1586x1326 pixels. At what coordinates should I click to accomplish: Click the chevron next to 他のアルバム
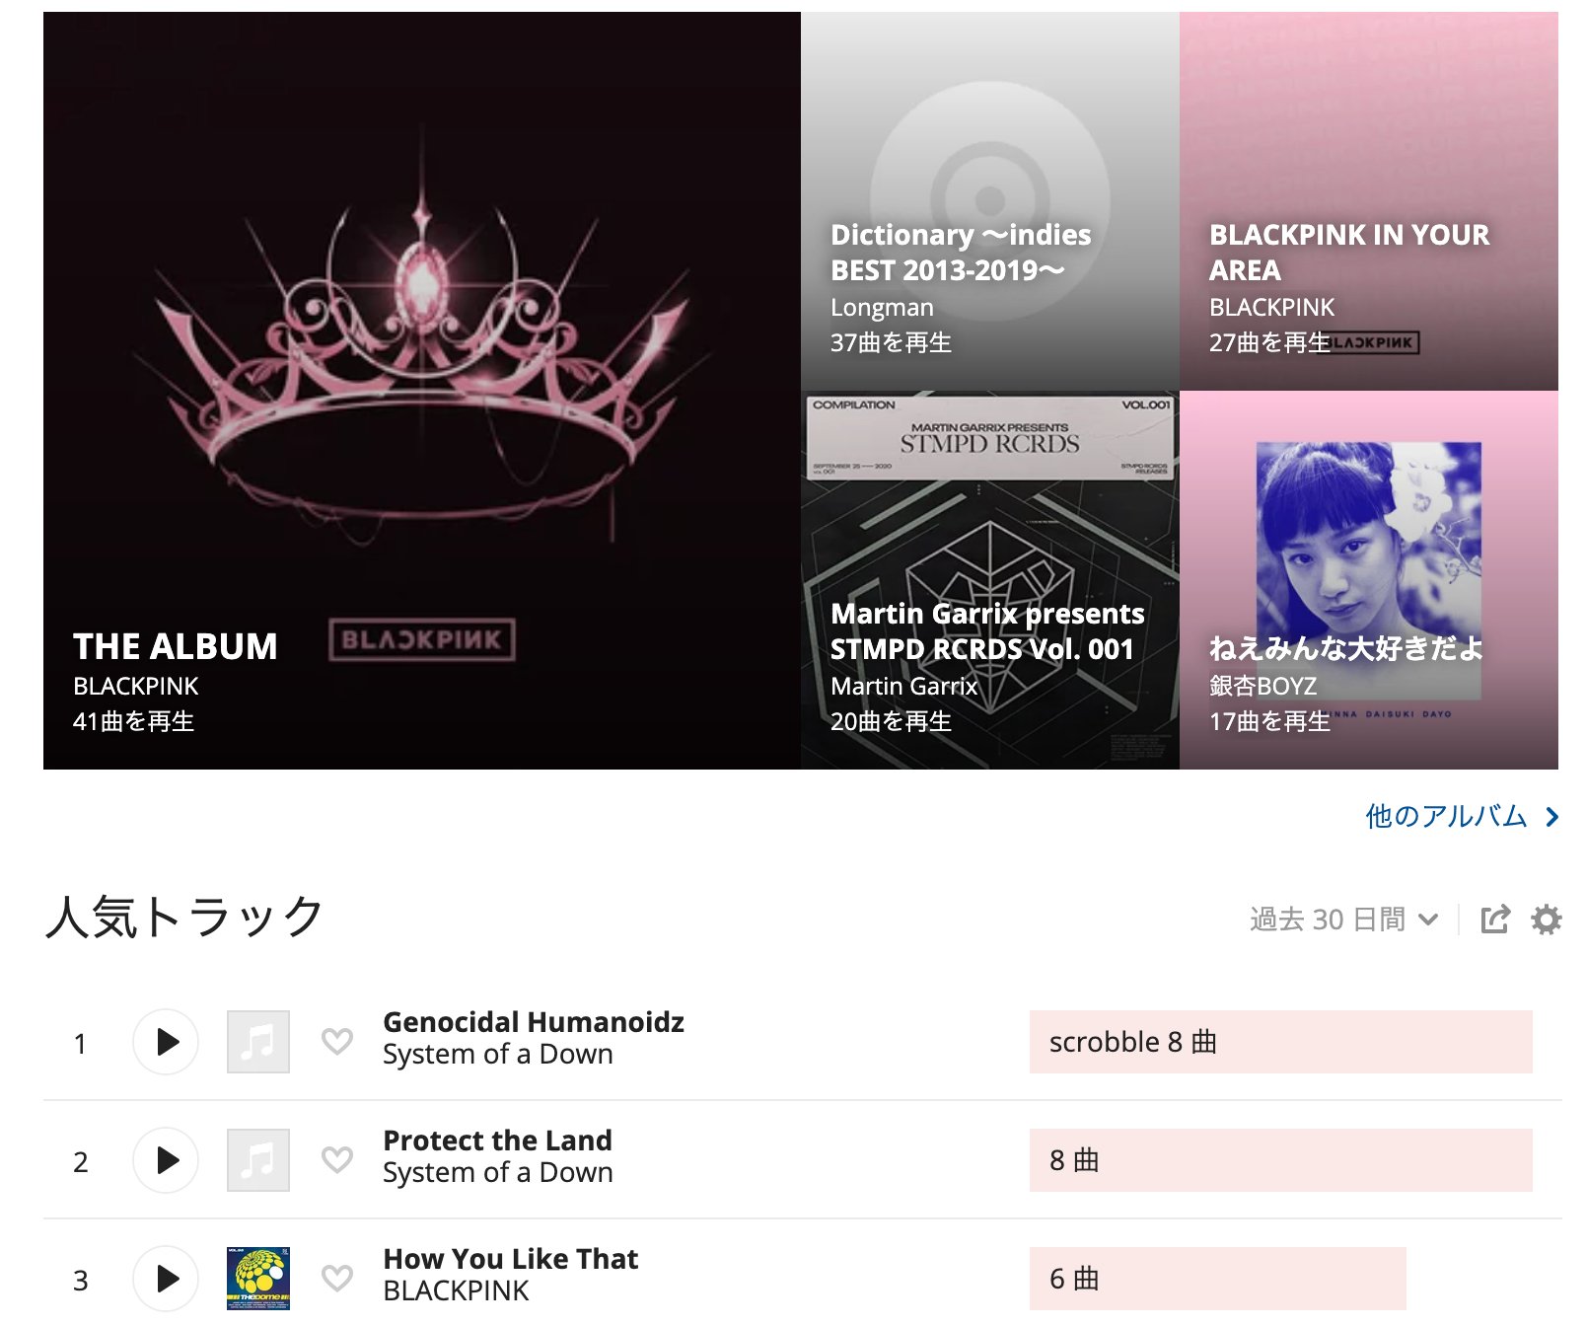point(1552,817)
